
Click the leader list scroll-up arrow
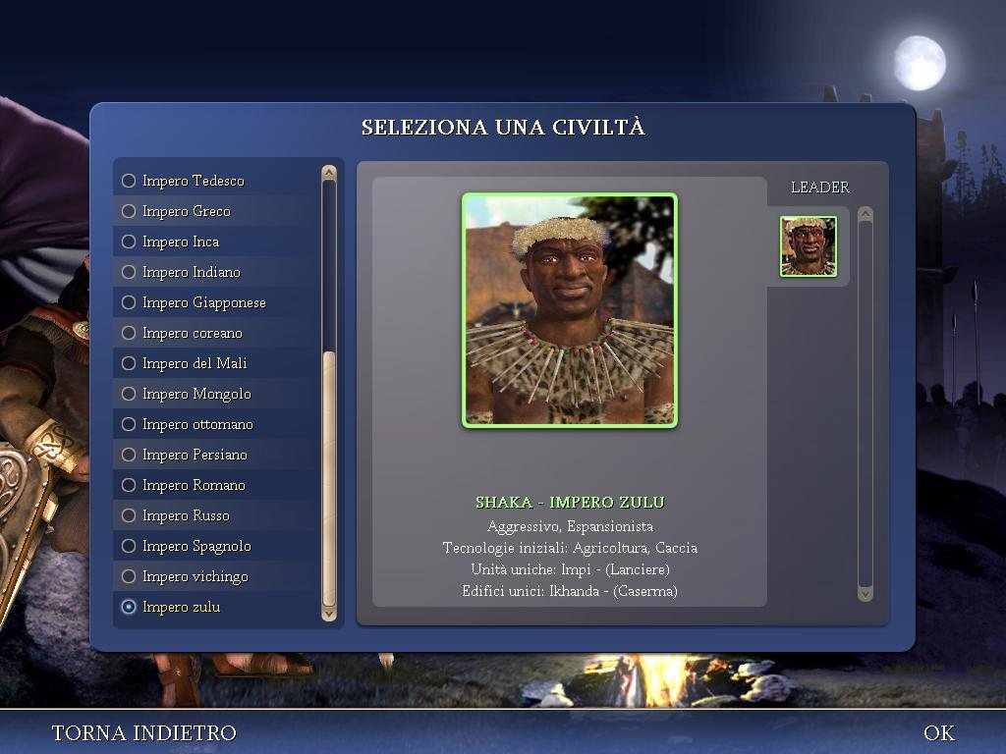tap(866, 214)
